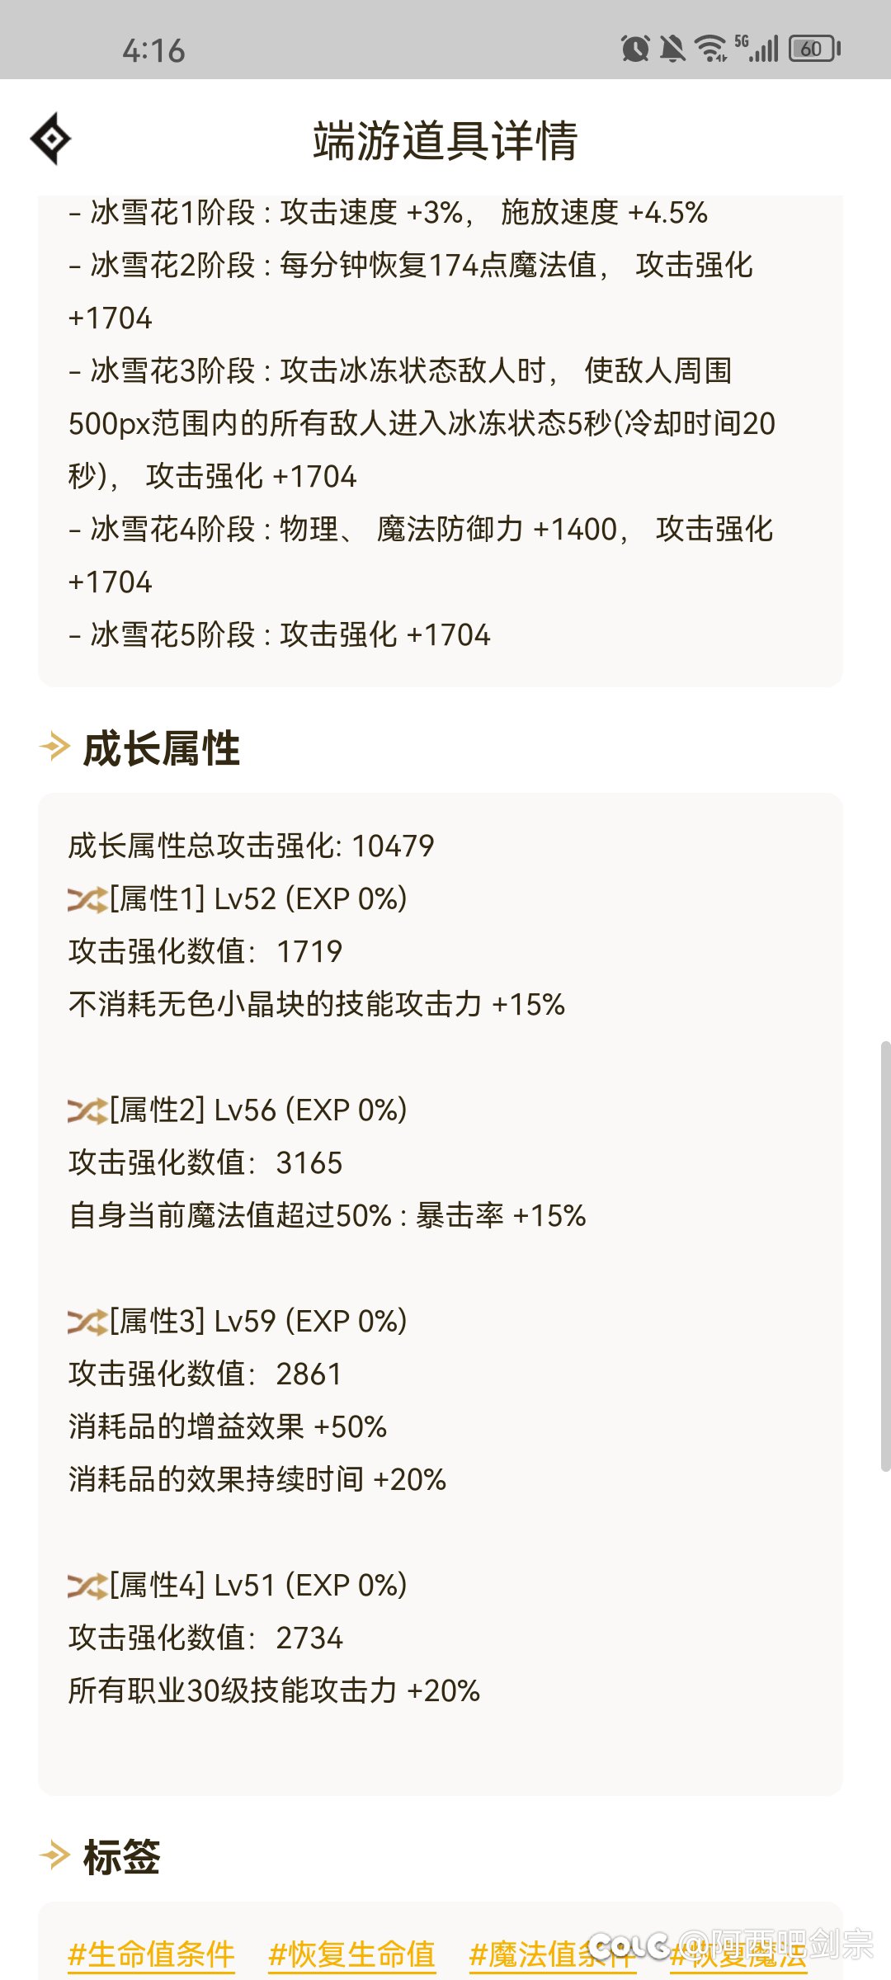Tap the shuffle icon next to [属性3]
This screenshot has height=1980, width=891.
(x=85, y=1322)
